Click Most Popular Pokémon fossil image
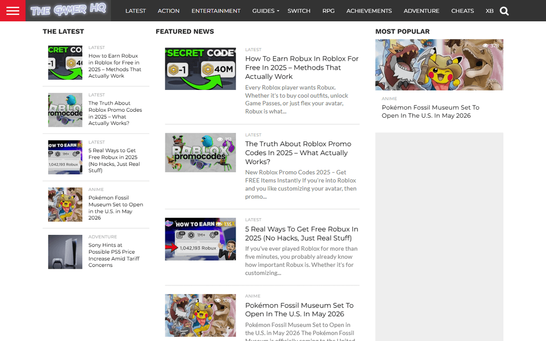546x341 pixels. pyautogui.click(x=439, y=65)
